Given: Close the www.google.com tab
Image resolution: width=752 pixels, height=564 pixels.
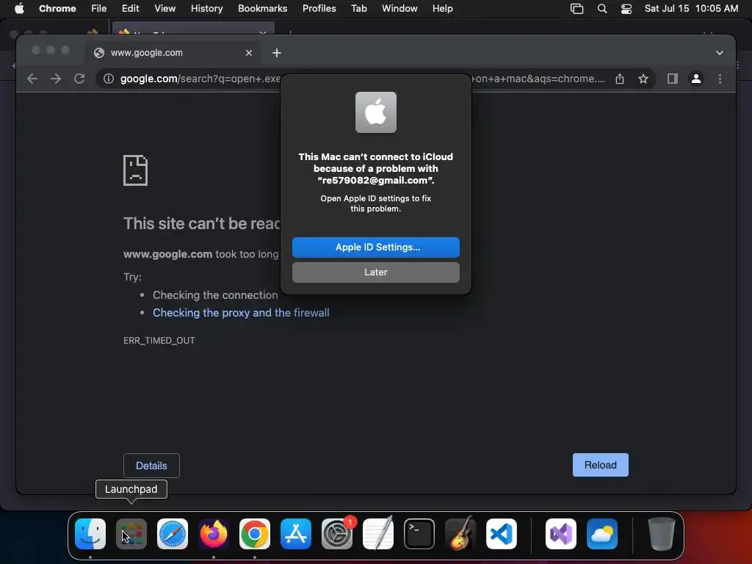Looking at the screenshot, I should coord(248,53).
